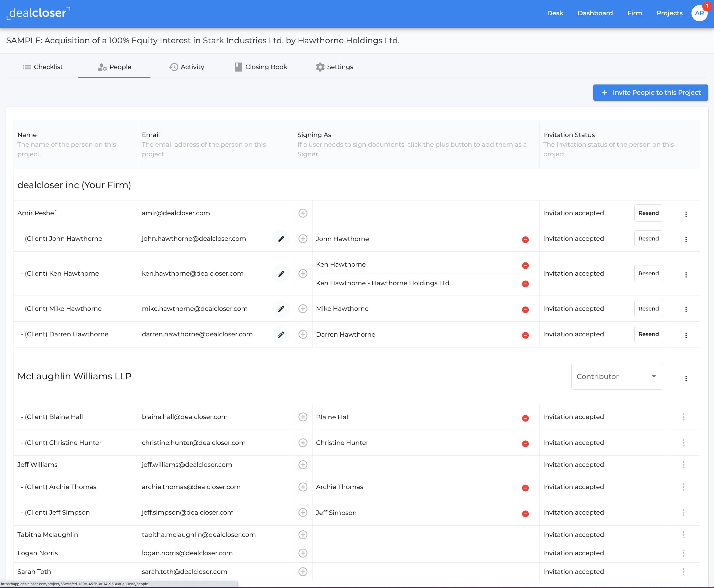This screenshot has height=588, width=714.
Task: Resend invitation to Mike Hawthorne
Action: (x=648, y=308)
